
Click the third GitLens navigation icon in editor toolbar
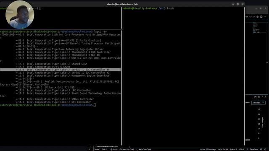[x=254, y=17]
